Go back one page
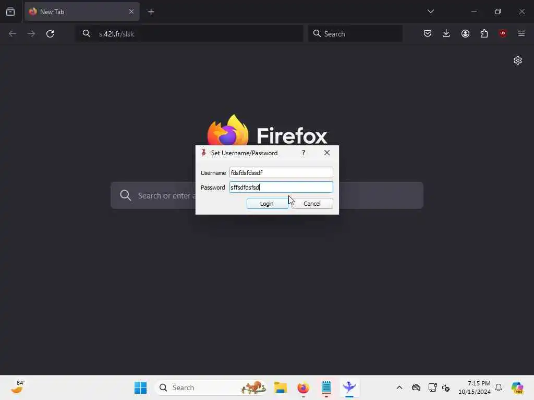 pos(13,34)
